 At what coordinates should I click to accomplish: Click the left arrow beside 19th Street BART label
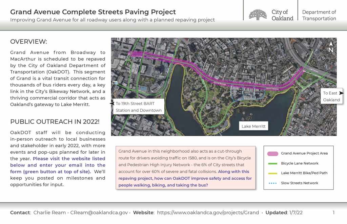[x=112, y=103]
